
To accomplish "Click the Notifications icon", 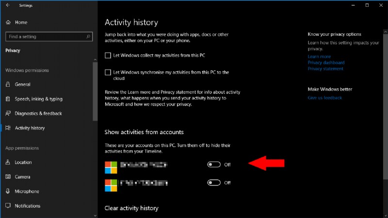I will click(x=8, y=205).
